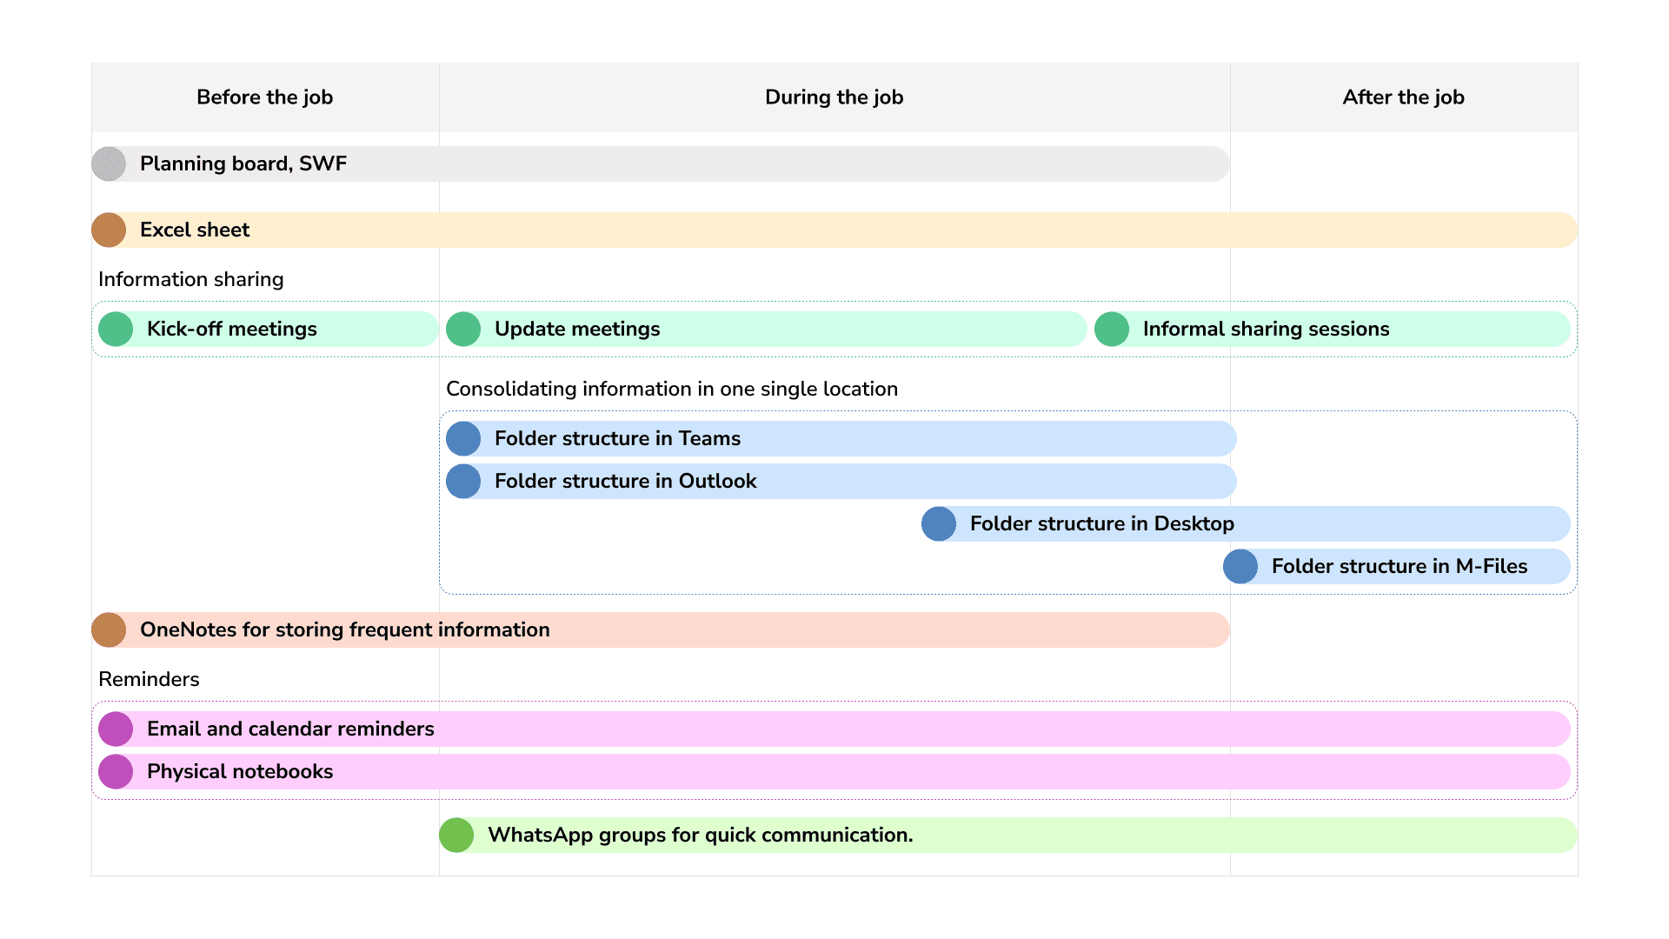
Task: Click the blue circle beside Folder structure in Outlook
Action: tap(463, 481)
